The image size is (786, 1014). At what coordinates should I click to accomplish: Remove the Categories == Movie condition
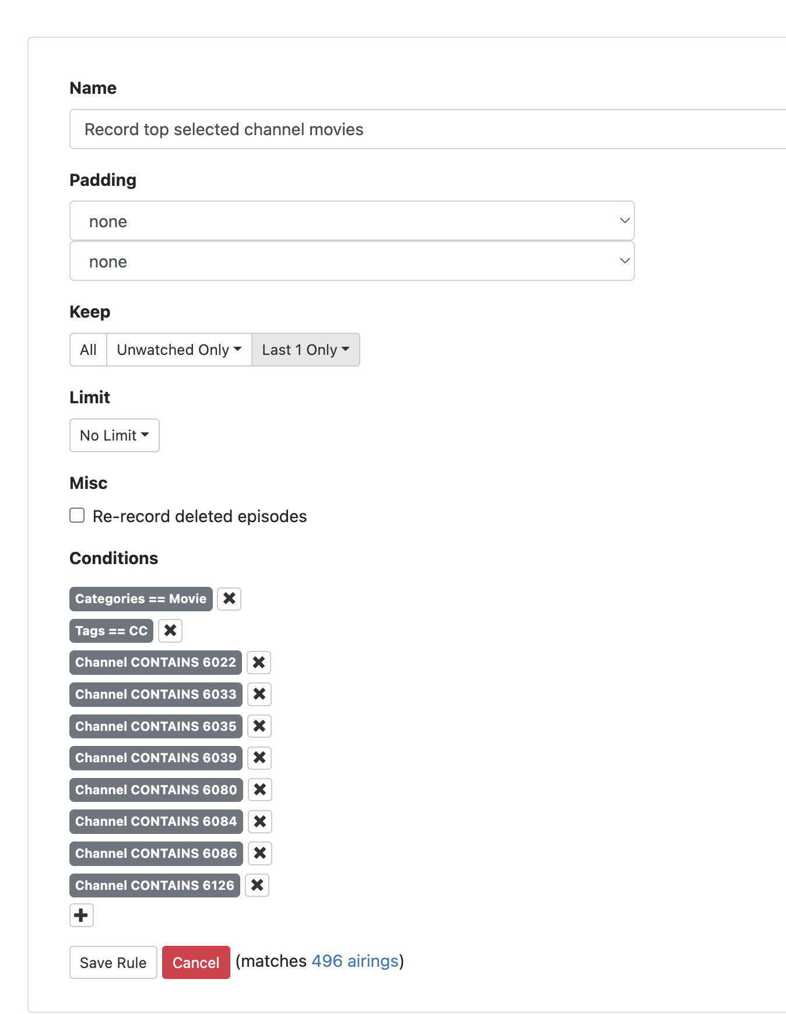tap(229, 598)
